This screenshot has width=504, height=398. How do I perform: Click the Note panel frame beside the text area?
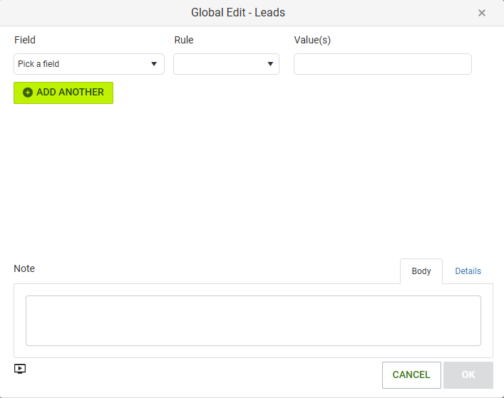pos(20,320)
